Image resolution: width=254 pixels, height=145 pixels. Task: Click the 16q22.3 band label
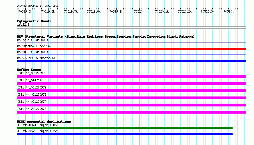23,25
